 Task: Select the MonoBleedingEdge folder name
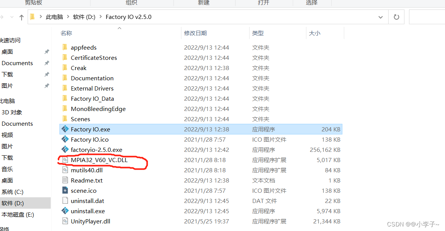pyautogui.click(x=98, y=109)
